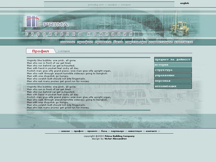Click footer link инвестиции

[x=135, y=131]
